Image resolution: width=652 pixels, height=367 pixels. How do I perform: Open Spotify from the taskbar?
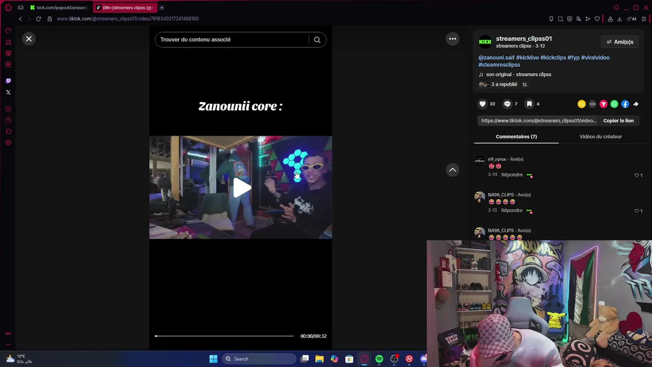coord(379,359)
